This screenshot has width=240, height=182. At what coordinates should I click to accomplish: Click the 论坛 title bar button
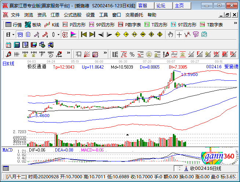click(163, 6)
